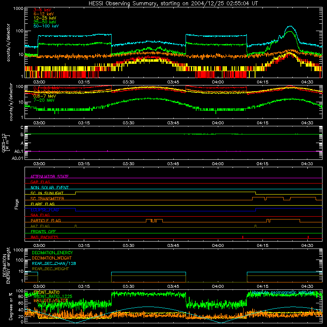Select the BAD_PACKETS flag label
This screenshot has width=327, height=327.
click(44, 237)
